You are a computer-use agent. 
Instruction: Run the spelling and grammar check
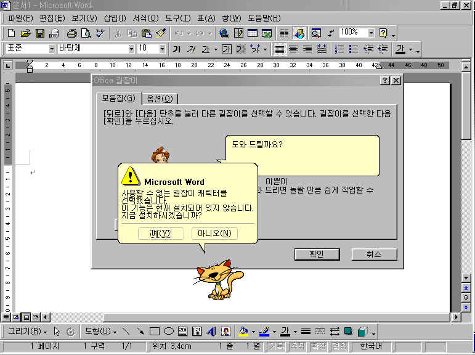pos(100,33)
